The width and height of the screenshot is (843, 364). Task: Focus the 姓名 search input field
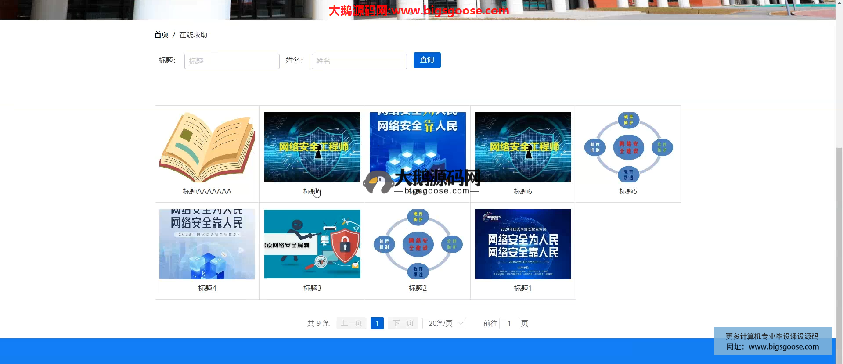(x=359, y=61)
